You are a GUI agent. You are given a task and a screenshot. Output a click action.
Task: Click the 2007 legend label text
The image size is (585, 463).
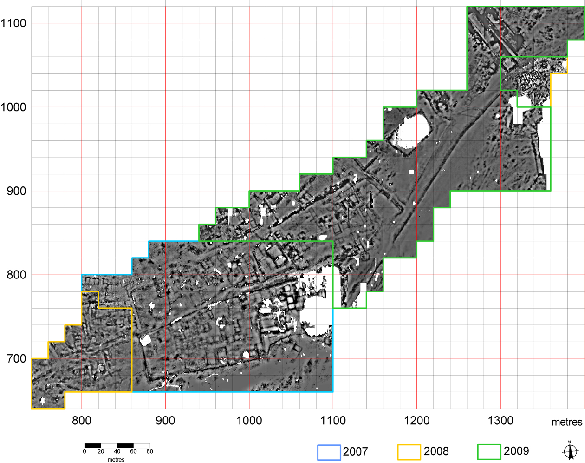pyautogui.click(x=355, y=451)
